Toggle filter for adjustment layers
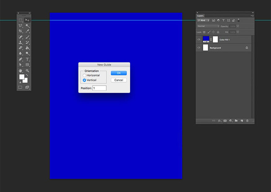This screenshot has height=192, width=271. coord(218,20)
